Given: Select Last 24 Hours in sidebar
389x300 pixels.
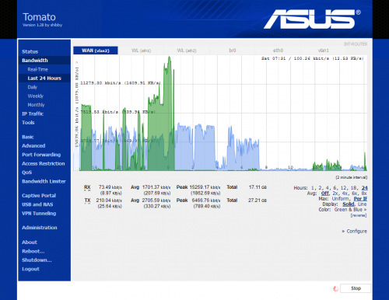Looking at the screenshot, I should (44, 78).
